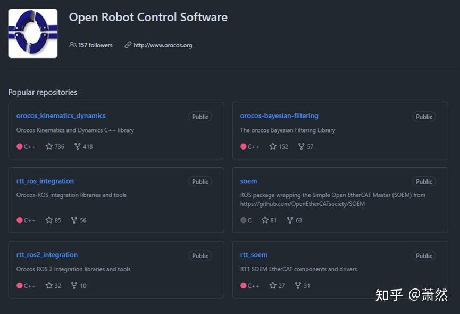This screenshot has height=314, width=460.
Task: Click the star icon on orocos-bayesian-filtering
Action: 273,146
